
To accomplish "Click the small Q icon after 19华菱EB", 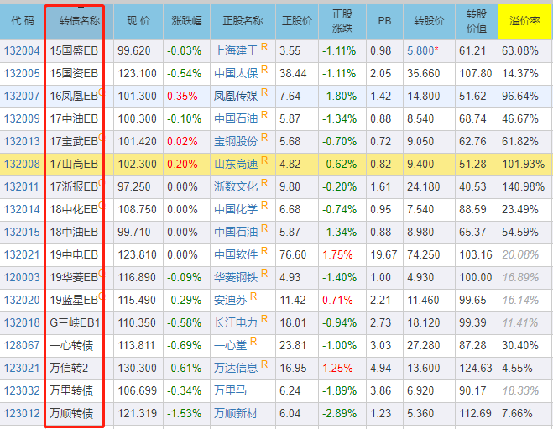I will (102, 274).
